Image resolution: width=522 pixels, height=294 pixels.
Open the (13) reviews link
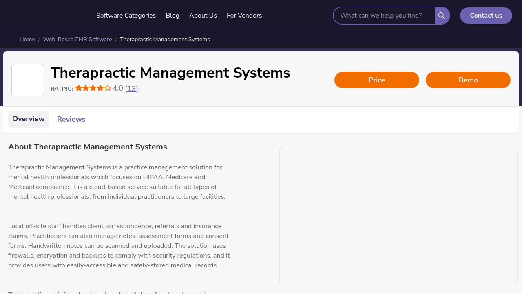coord(132,89)
